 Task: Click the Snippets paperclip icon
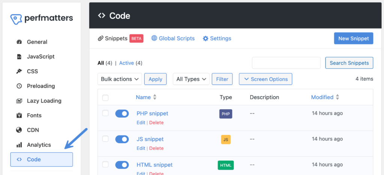100,38
